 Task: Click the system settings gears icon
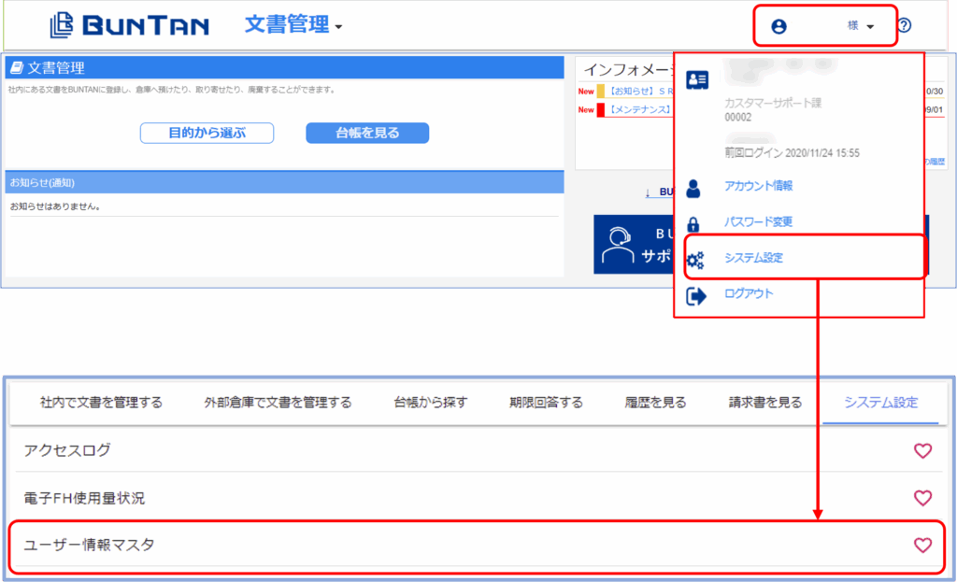695,259
